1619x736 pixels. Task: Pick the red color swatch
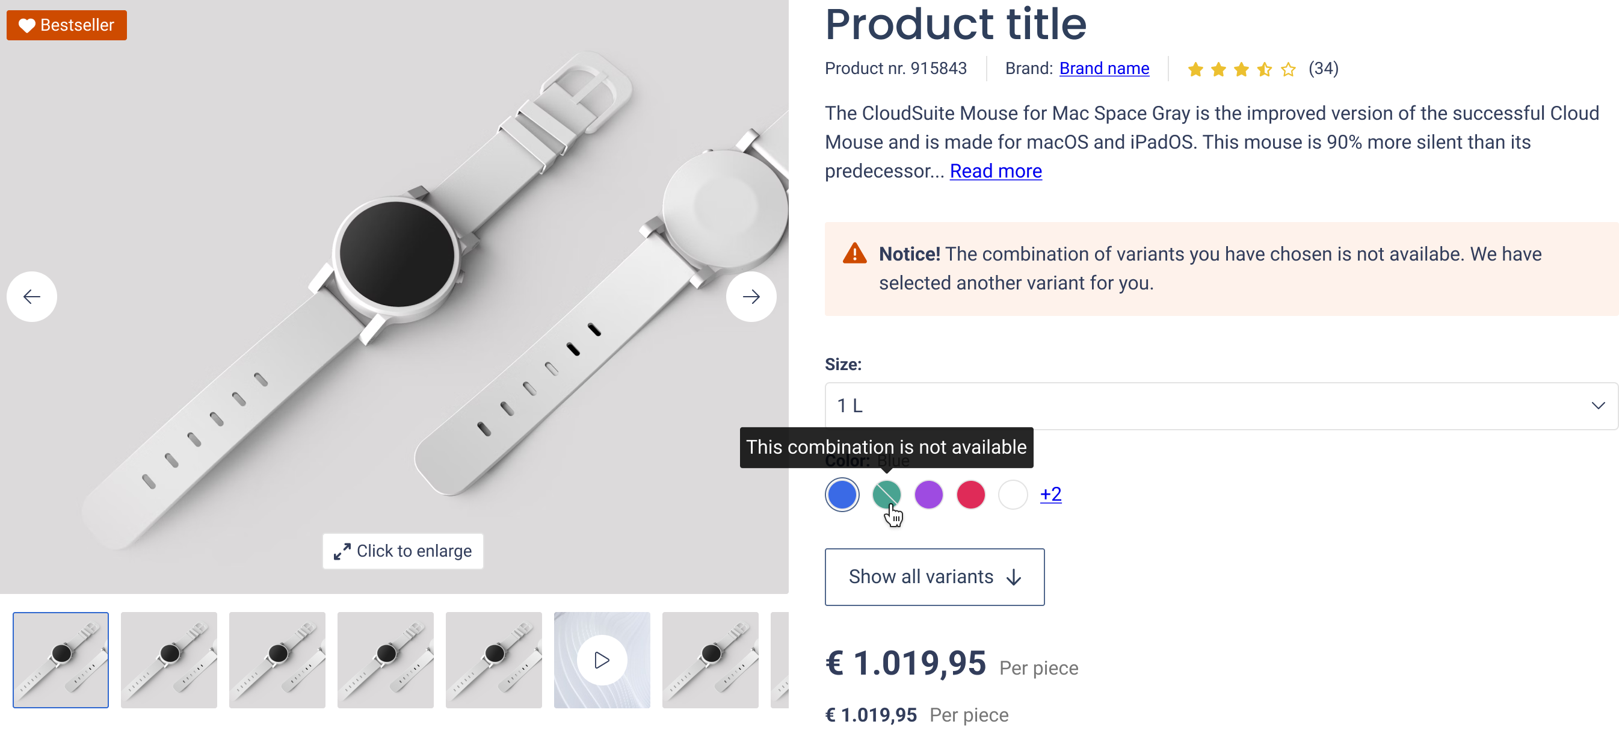click(x=970, y=495)
